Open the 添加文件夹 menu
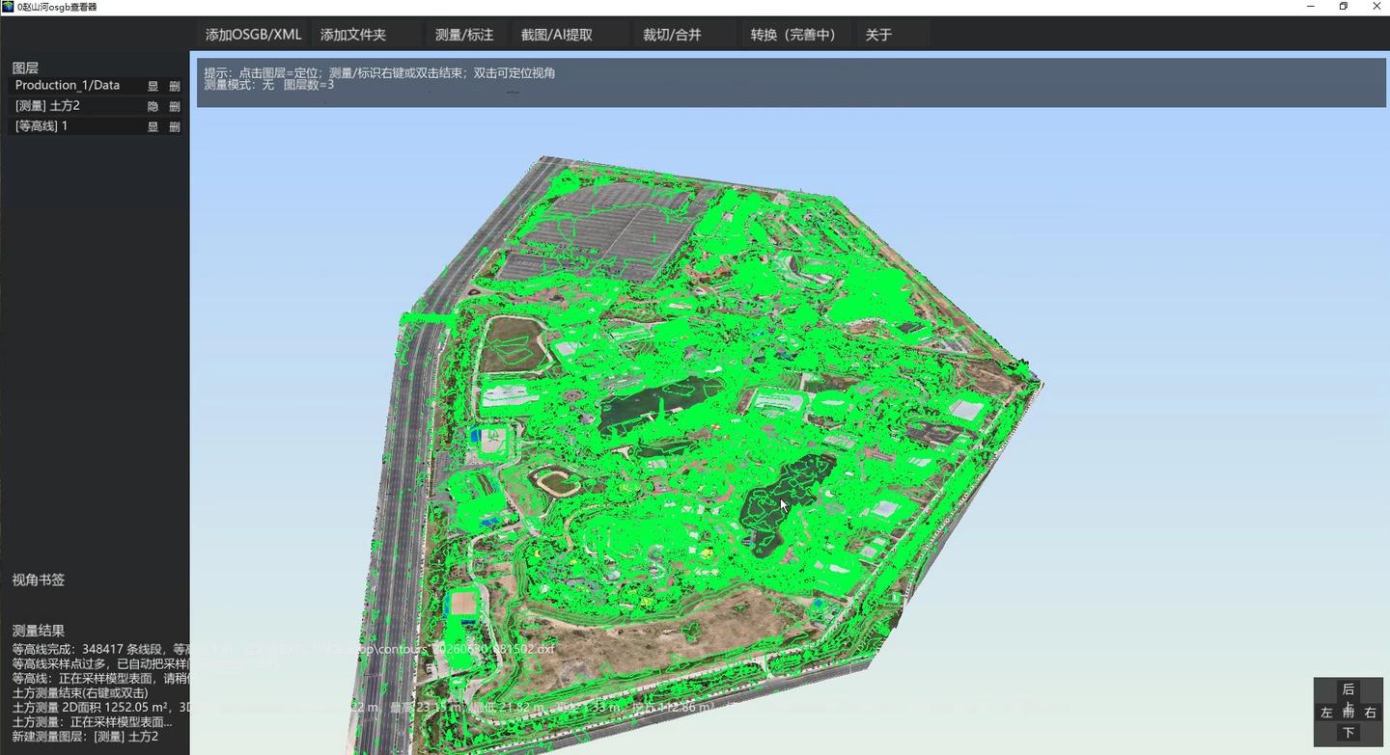Image resolution: width=1390 pixels, height=755 pixels. click(353, 35)
